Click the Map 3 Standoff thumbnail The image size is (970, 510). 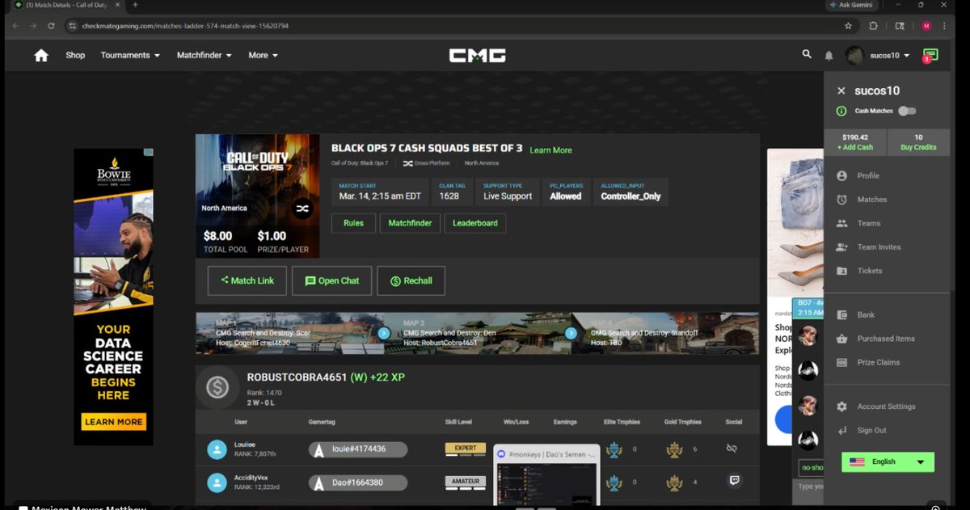tap(665, 333)
